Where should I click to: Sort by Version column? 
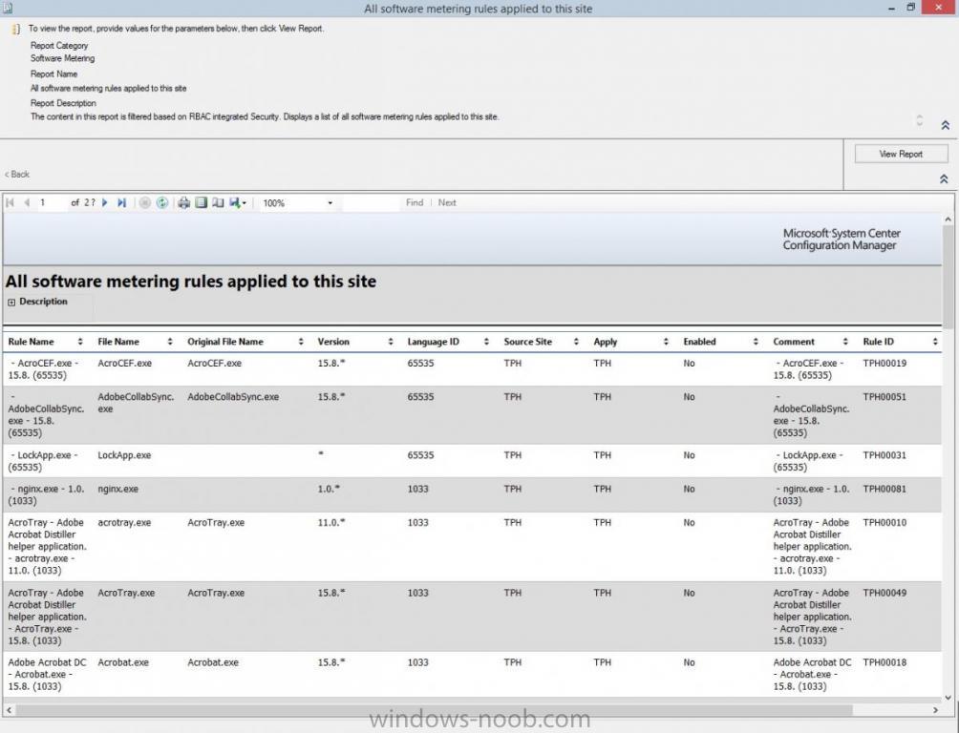tap(391, 342)
